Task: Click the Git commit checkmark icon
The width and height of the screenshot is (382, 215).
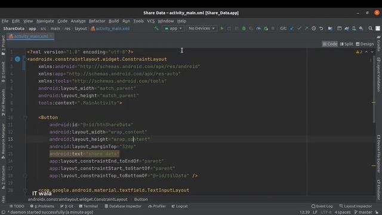Action: point(299,29)
